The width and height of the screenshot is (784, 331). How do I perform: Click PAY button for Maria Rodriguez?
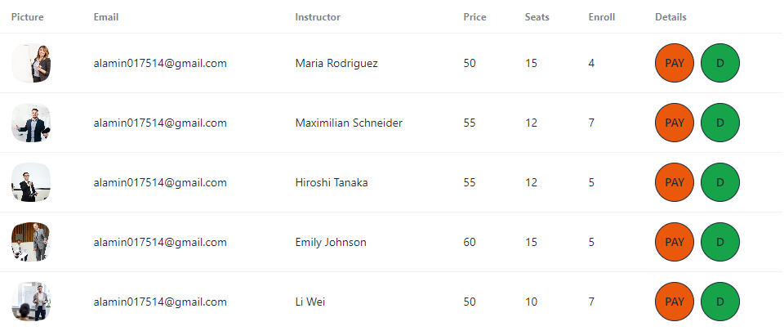click(675, 63)
